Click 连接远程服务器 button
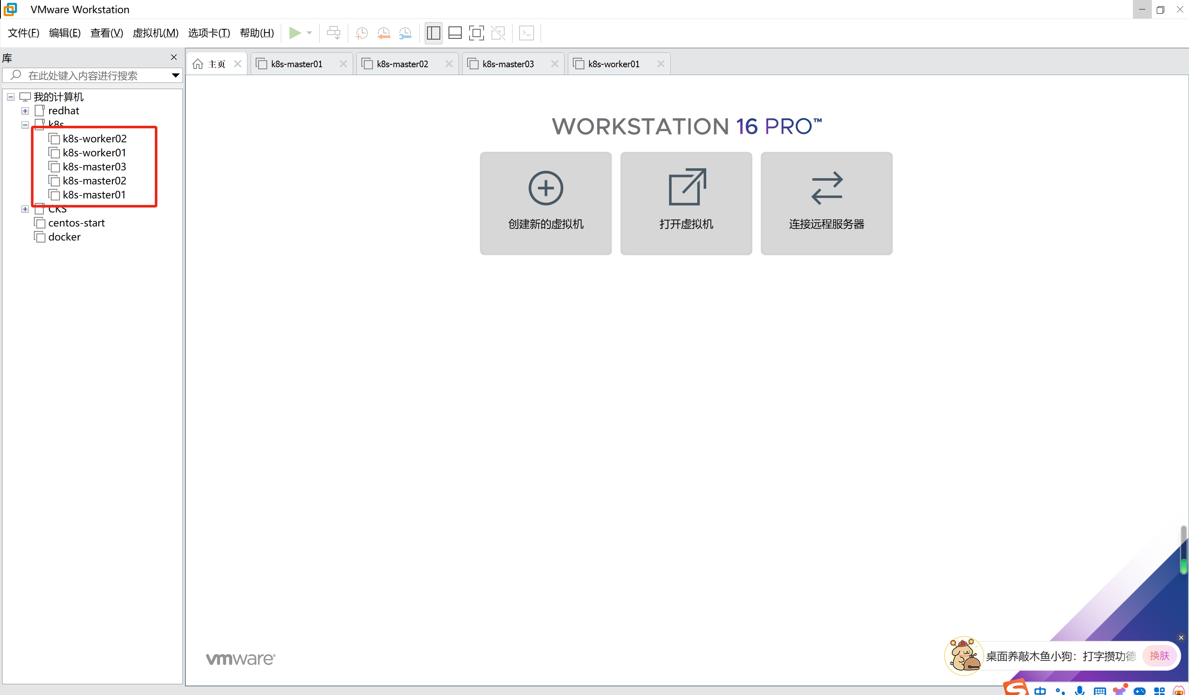 pyautogui.click(x=827, y=204)
